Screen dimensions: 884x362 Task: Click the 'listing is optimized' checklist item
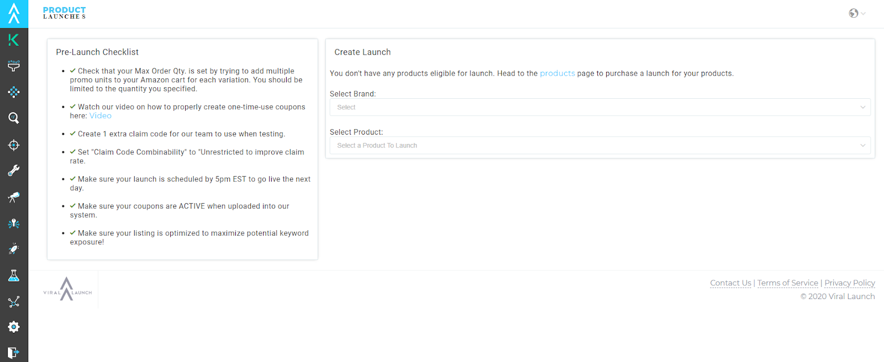point(190,238)
